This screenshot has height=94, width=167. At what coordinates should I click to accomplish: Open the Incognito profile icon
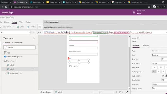pyautogui.click(x=154, y=7)
